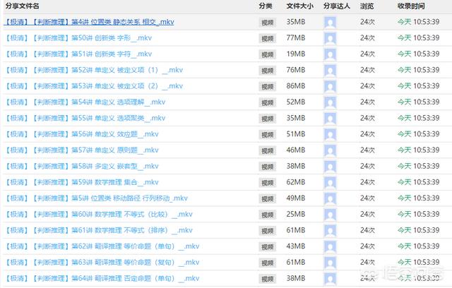Open the 第52讲 单定义 被定义项(1) link

pos(94,70)
